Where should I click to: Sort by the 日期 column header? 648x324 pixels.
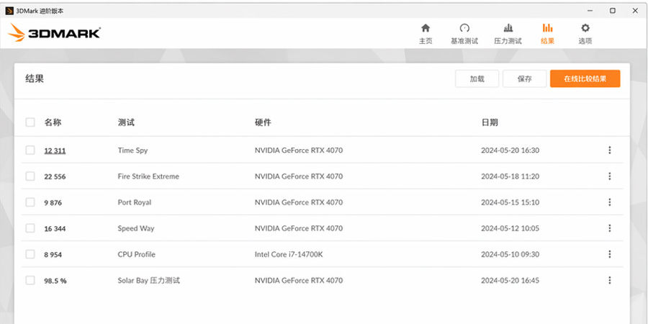[x=490, y=122]
